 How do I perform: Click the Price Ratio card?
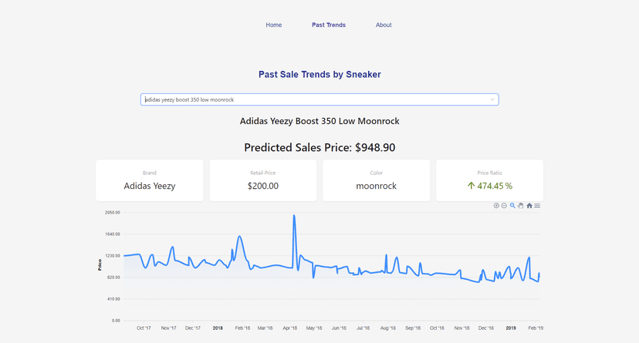coord(490,180)
